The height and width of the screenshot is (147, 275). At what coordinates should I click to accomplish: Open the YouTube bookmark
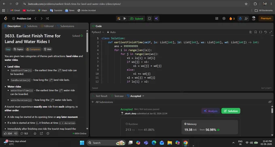tap(29, 10)
